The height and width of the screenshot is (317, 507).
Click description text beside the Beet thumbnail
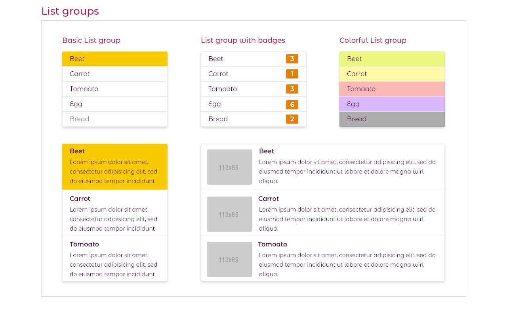347,172
